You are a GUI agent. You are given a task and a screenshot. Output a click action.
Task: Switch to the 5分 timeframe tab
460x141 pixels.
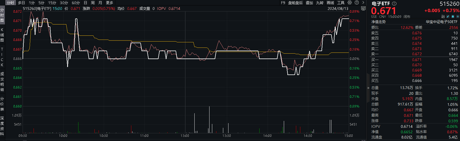(41, 3)
